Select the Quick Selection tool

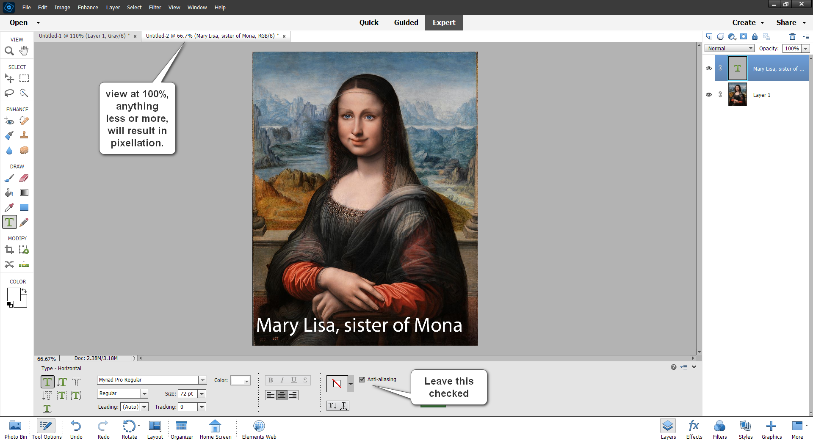(24, 93)
